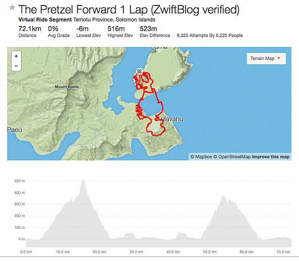Open the Mapbox attribution link

coord(201,157)
